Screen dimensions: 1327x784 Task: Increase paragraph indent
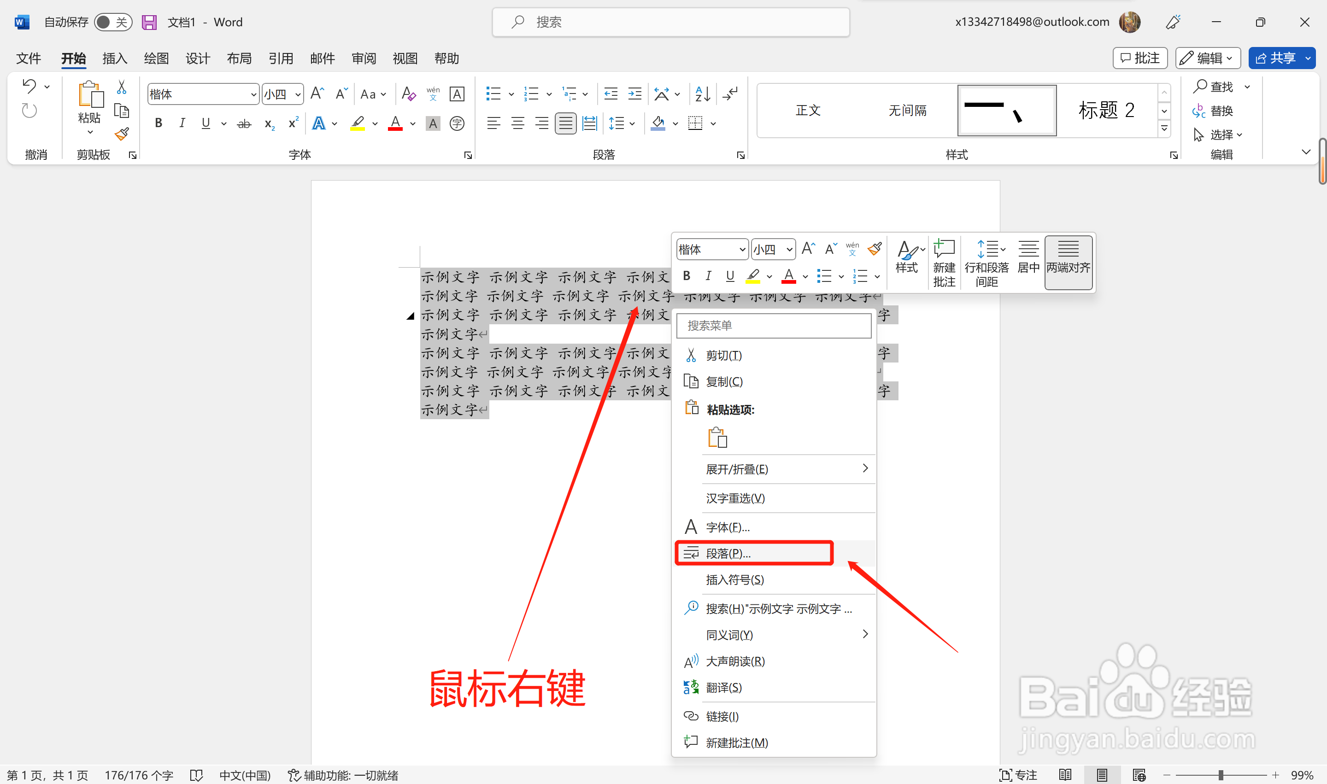634,94
